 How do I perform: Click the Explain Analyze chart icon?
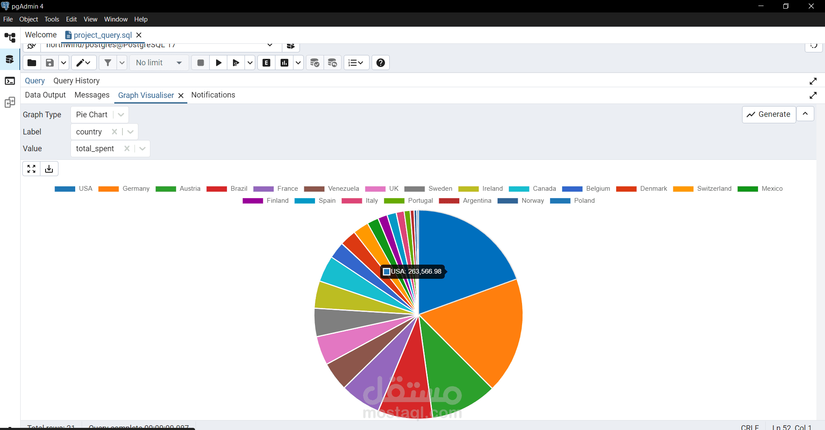(284, 63)
